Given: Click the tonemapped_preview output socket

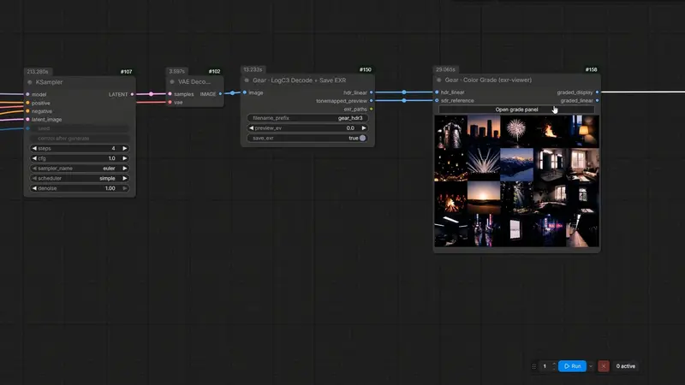Looking at the screenshot, I should [x=372, y=101].
